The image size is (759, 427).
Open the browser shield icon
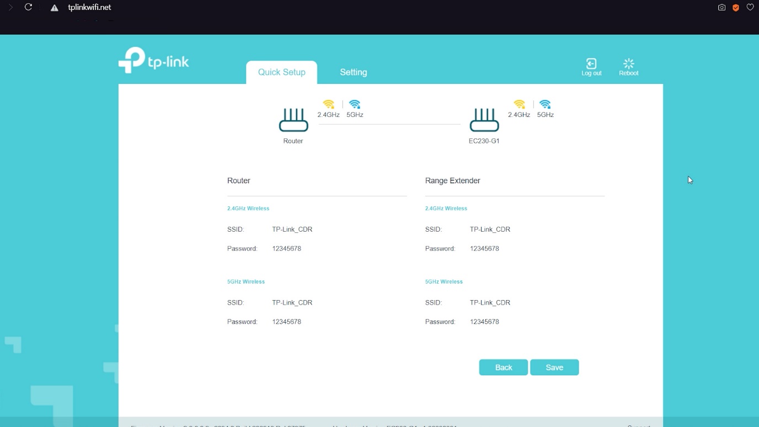(x=736, y=7)
